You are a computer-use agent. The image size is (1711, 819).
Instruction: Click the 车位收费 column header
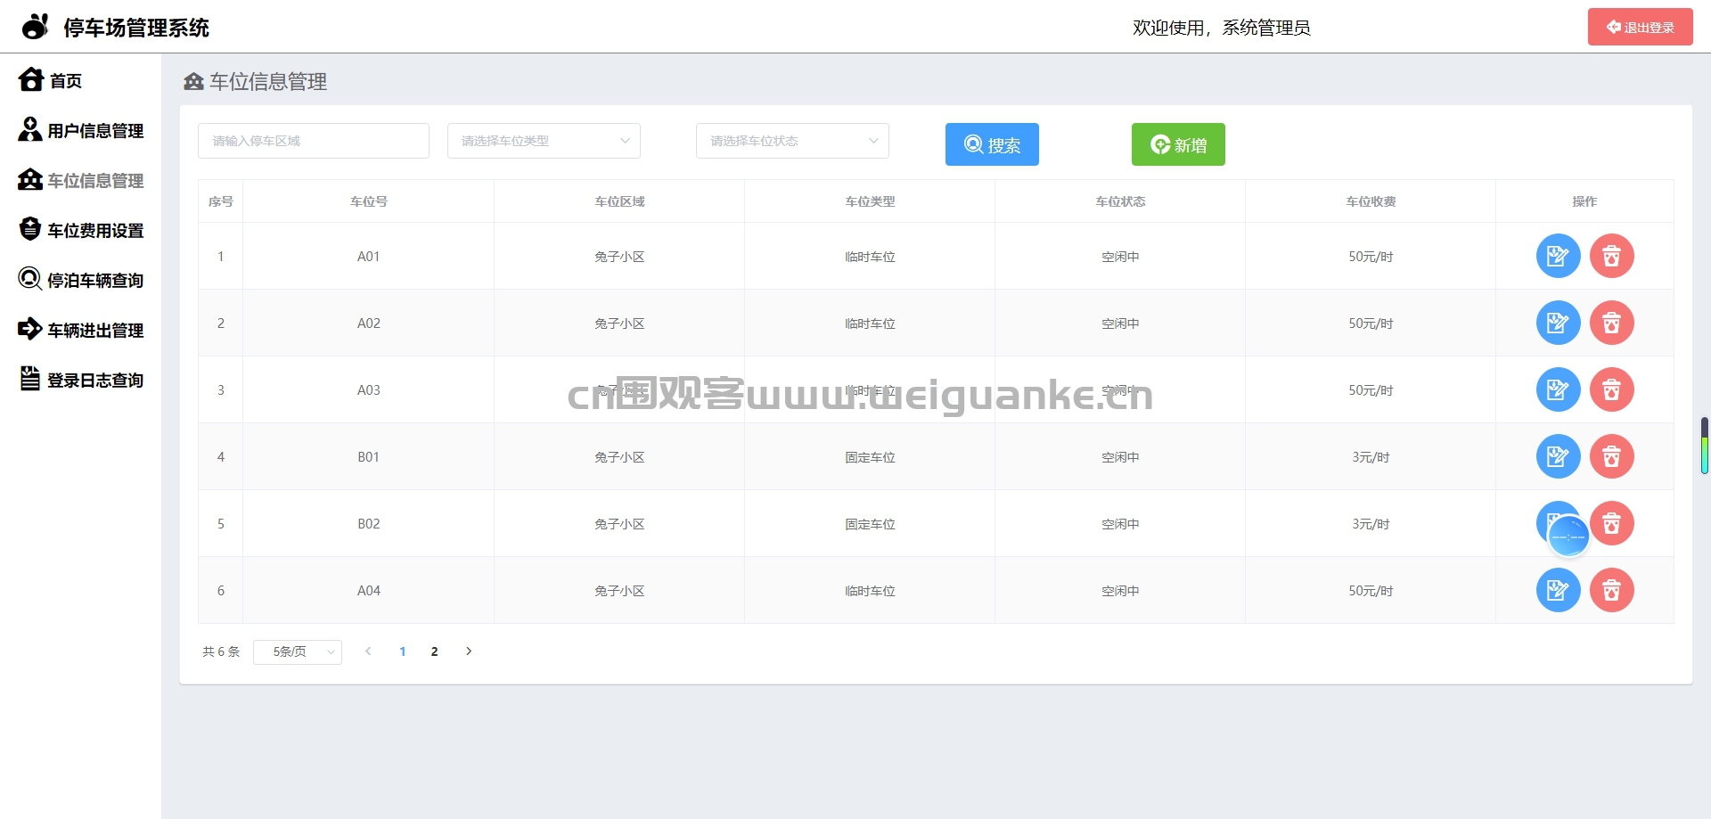[1371, 201]
